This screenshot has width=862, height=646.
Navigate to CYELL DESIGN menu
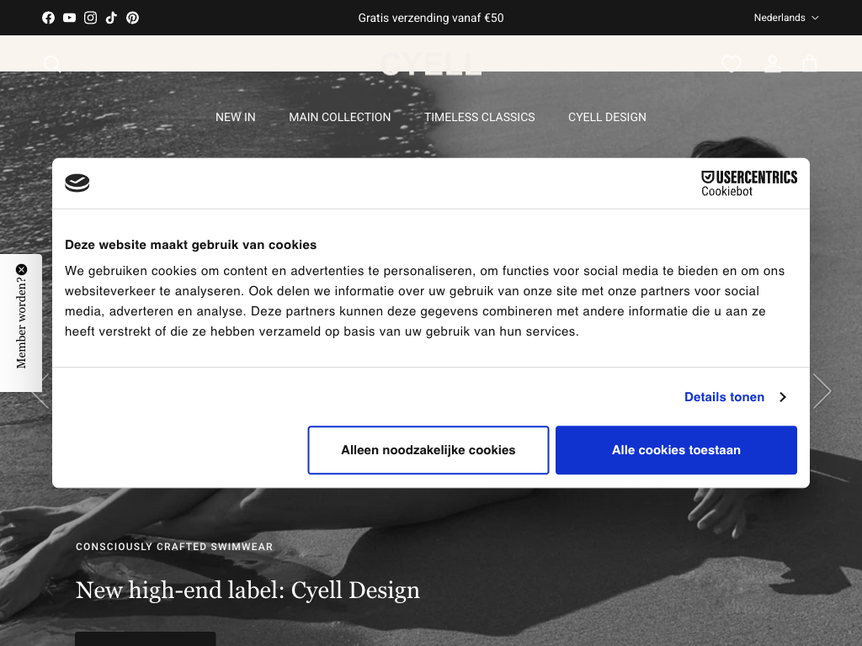(x=607, y=117)
